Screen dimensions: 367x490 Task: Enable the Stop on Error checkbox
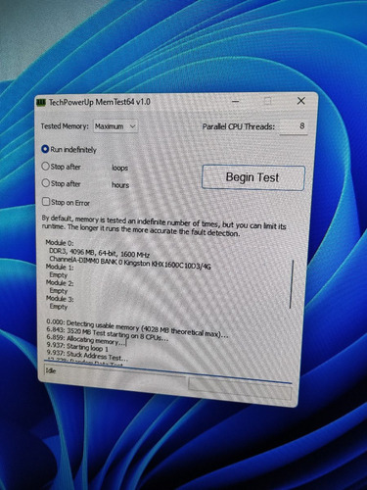pos(46,202)
